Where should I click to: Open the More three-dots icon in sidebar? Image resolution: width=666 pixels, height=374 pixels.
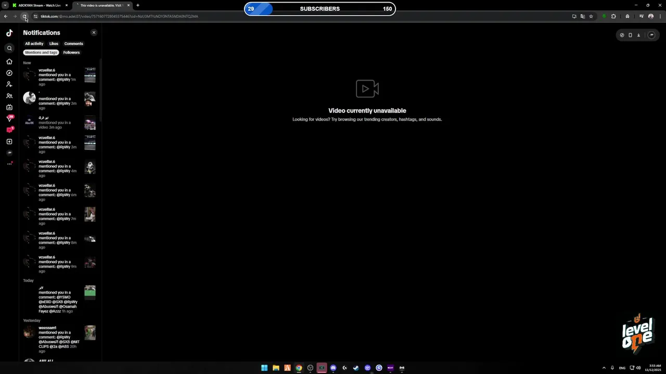[9, 164]
